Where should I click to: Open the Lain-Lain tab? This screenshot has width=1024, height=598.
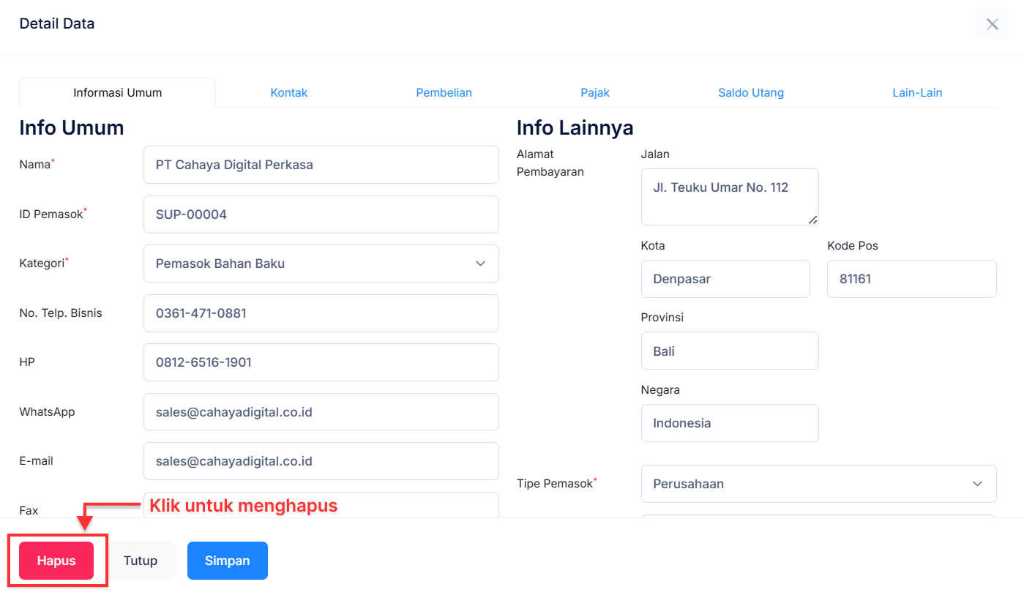916,93
